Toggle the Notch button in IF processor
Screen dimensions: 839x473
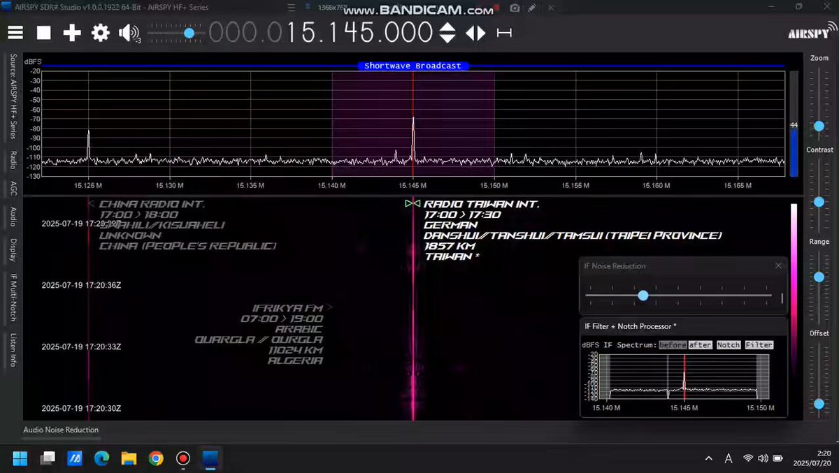729,345
